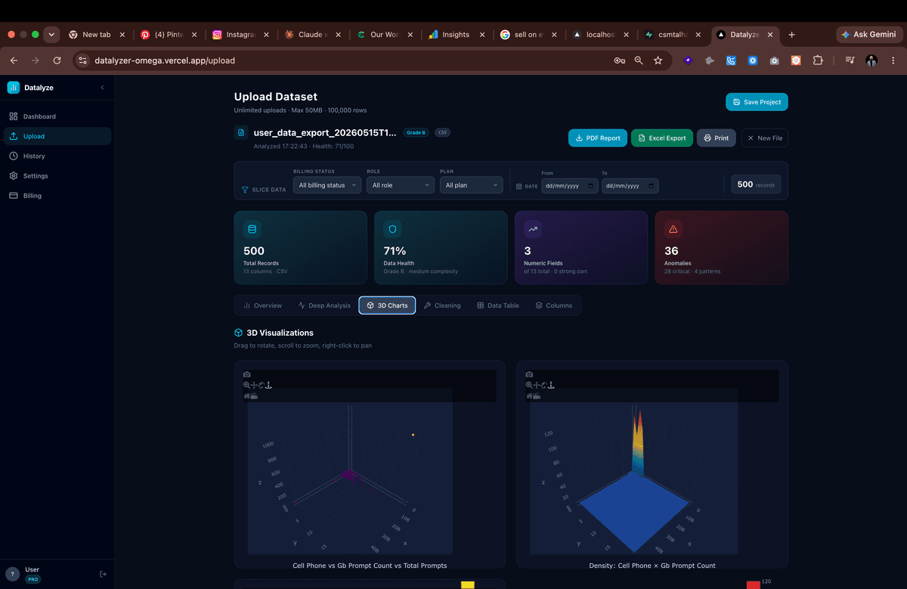Open the Cleaning tab
Image resolution: width=907 pixels, height=589 pixels.
tap(442, 305)
